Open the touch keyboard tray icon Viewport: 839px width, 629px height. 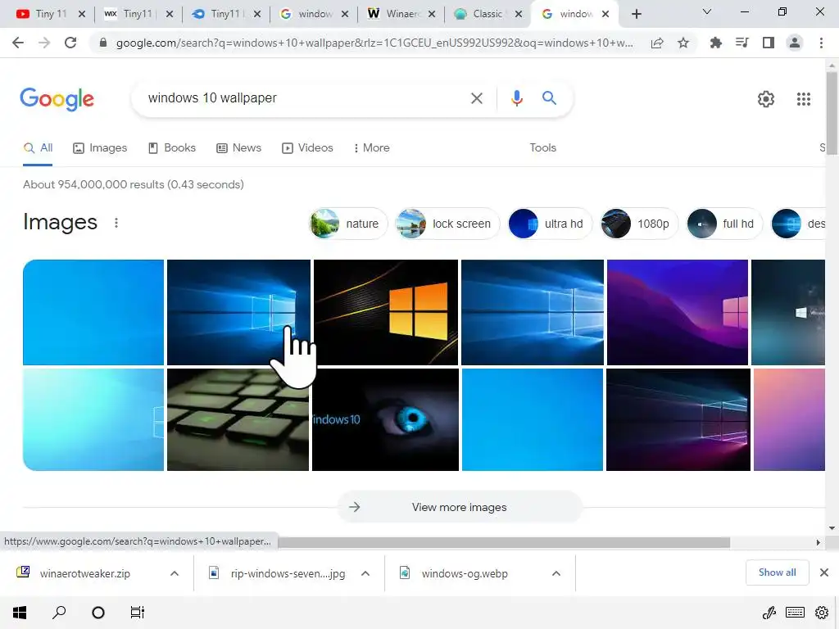tap(795, 613)
